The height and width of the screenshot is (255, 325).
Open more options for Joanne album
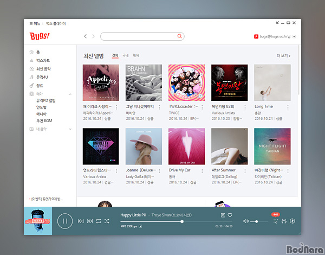(x=159, y=171)
